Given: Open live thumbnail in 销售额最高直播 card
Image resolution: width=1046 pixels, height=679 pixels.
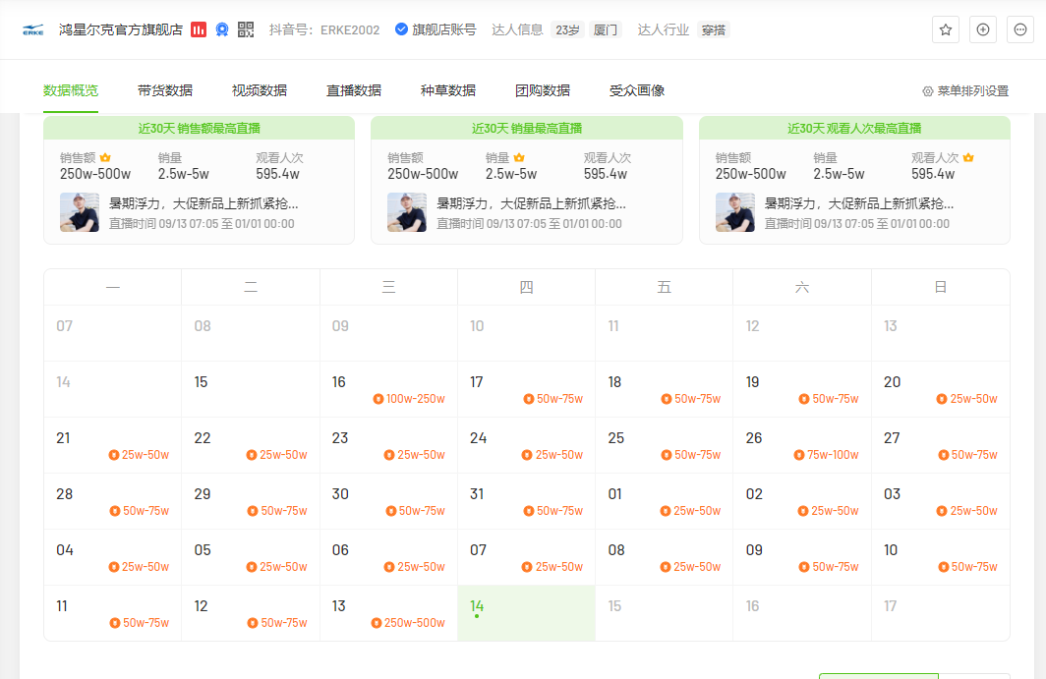Looking at the screenshot, I should click(80, 212).
